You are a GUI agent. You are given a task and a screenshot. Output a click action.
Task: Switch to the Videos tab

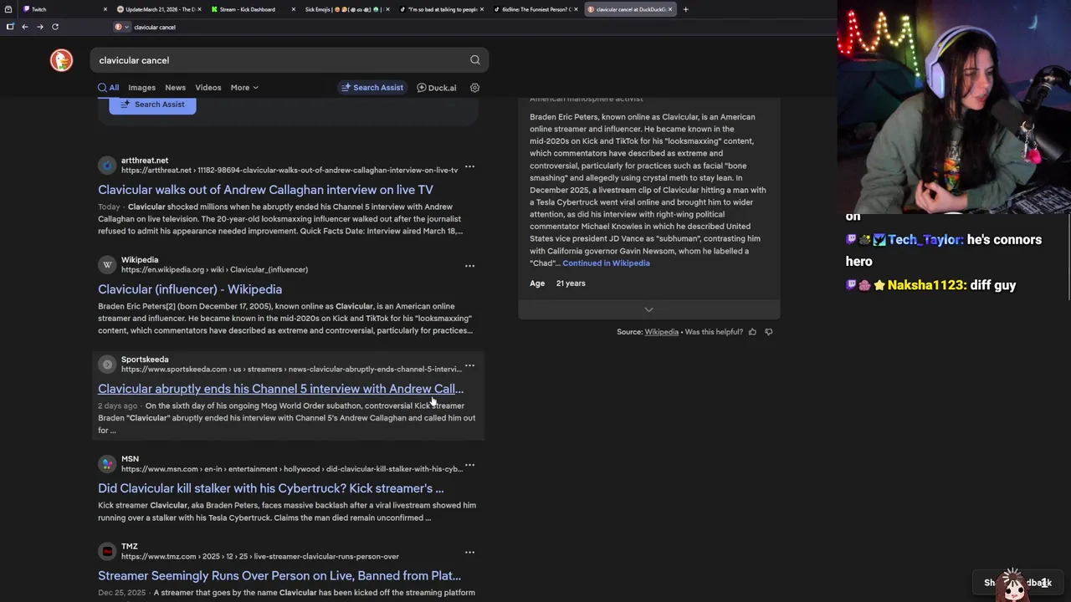208,88
